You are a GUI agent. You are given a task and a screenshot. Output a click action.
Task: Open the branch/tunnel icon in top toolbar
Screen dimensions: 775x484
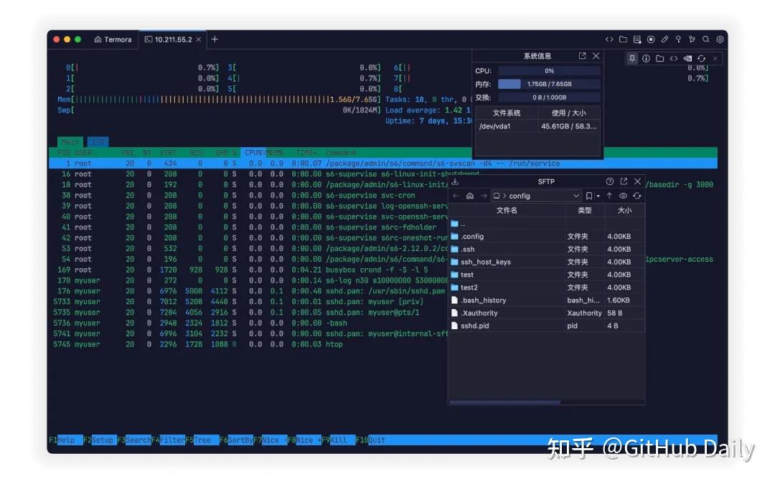pos(692,39)
